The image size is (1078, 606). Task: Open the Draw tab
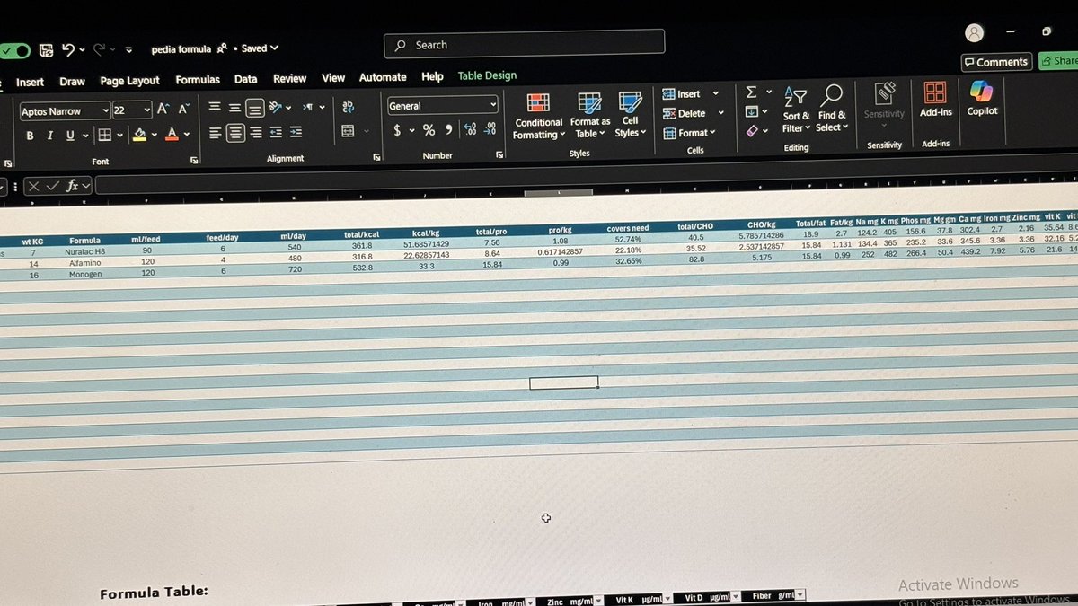click(x=72, y=82)
